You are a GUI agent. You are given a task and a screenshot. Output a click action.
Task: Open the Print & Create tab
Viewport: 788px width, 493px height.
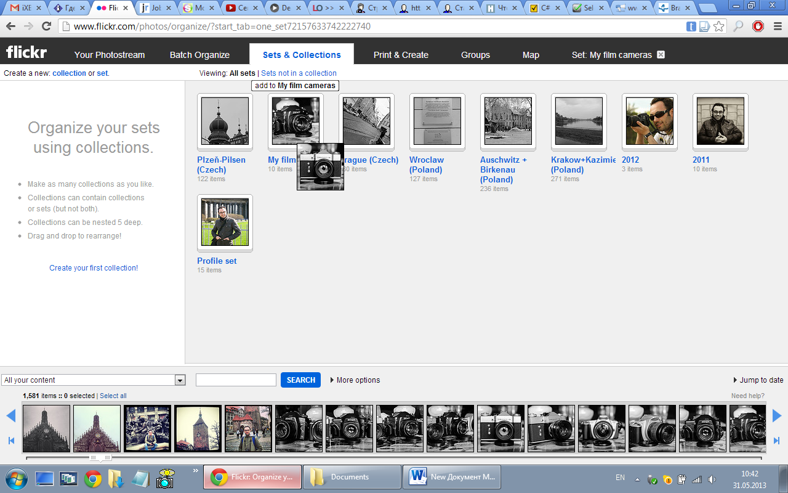(x=401, y=55)
